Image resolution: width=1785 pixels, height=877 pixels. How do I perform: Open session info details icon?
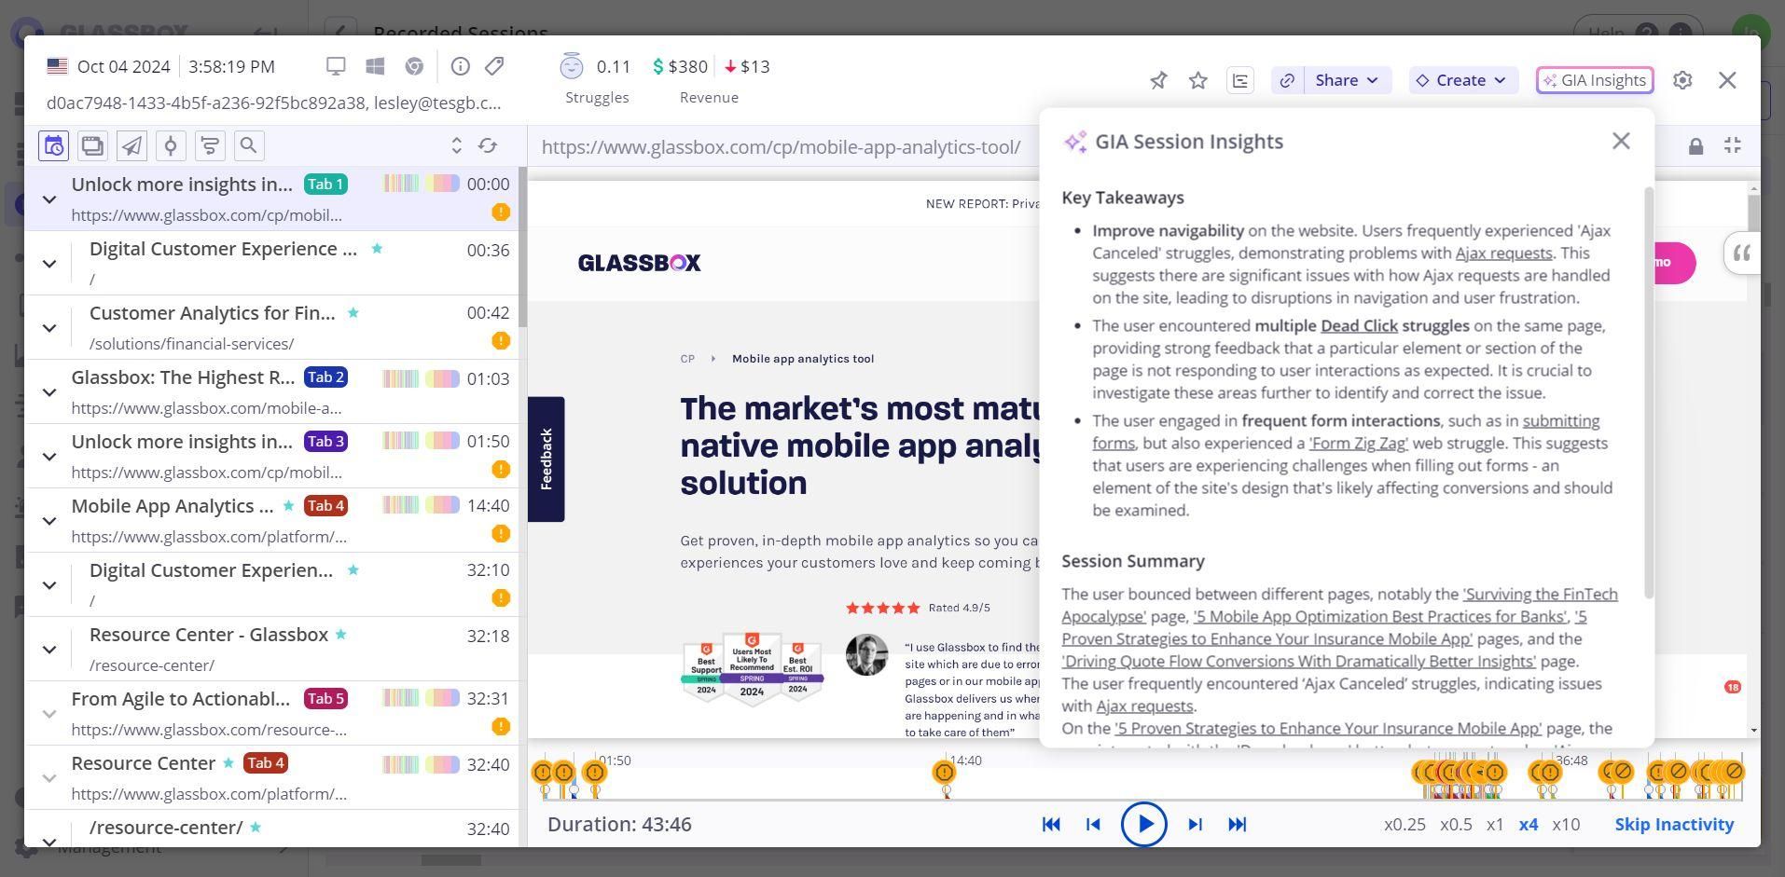460,66
